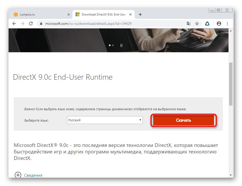Open the Alice assistant extension icon
The image size is (242, 186).
pyautogui.click(x=207, y=24)
